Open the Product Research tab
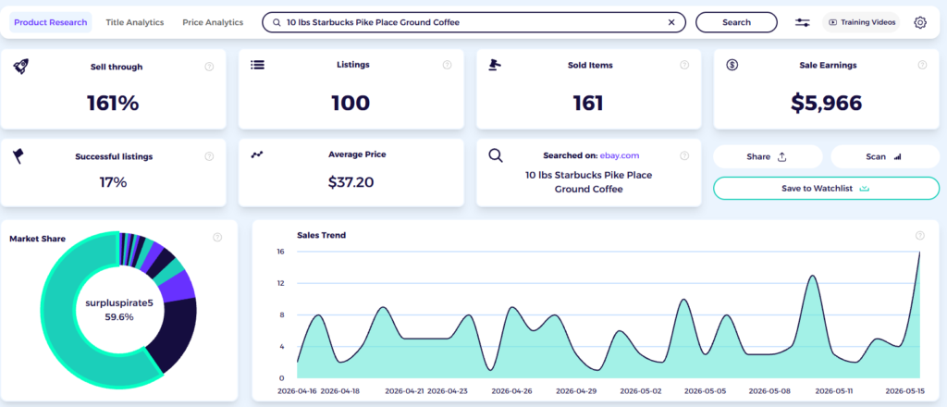This screenshot has width=947, height=407. (51, 22)
